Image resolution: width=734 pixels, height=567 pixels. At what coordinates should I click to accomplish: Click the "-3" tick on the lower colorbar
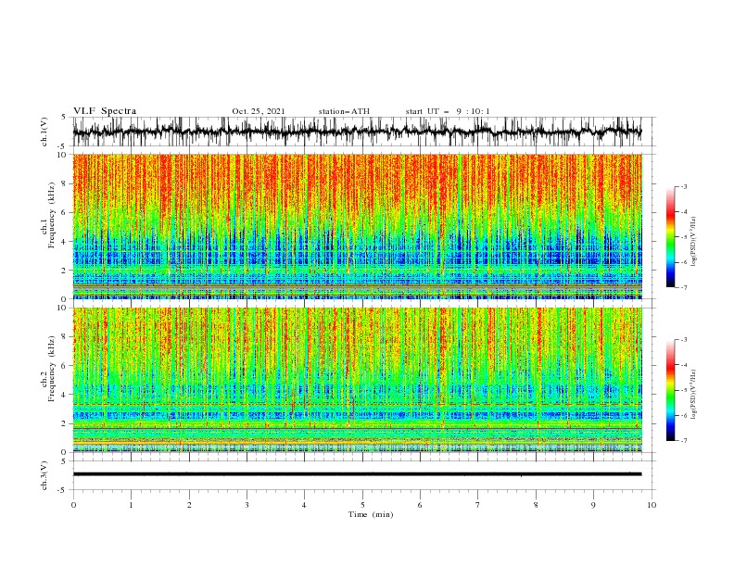point(684,340)
